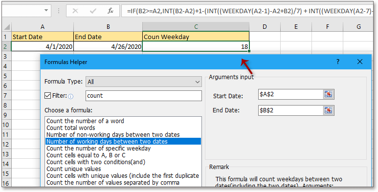Screen dimensions: 378x192
Task: Select column E header
Action: coord(296,27)
